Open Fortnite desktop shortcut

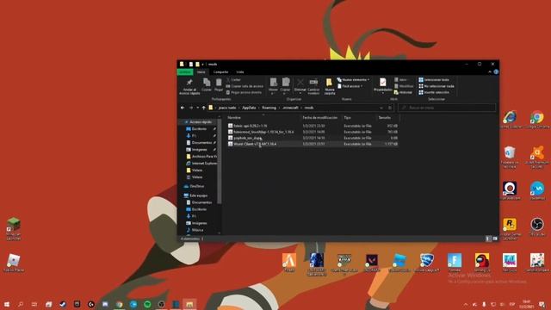455,263
